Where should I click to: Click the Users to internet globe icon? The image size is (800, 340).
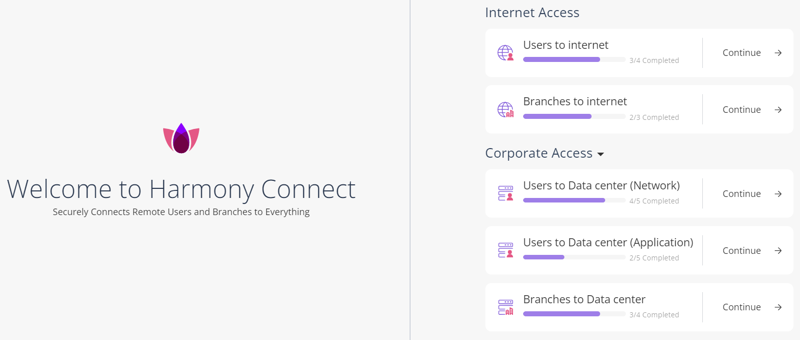click(505, 53)
